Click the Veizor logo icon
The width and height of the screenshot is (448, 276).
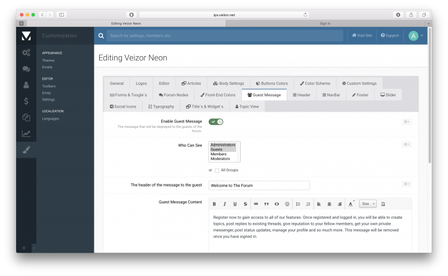[x=26, y=36]
